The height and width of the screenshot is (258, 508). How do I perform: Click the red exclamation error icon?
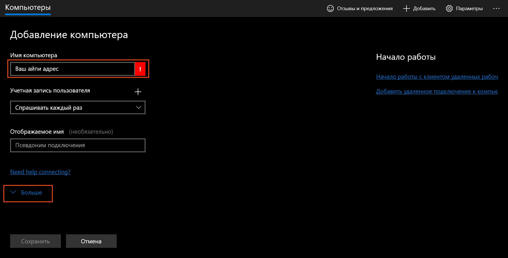pos(140,69)
